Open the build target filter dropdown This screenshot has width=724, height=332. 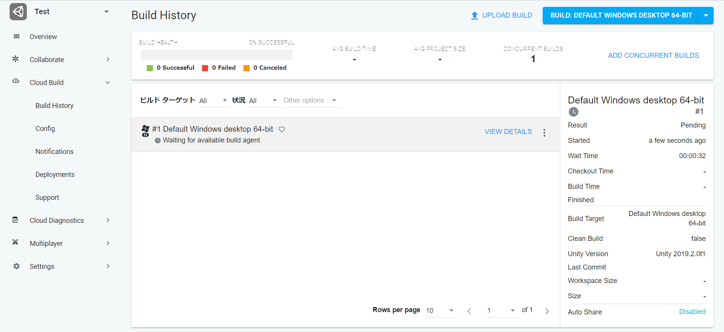click(214, 100)
